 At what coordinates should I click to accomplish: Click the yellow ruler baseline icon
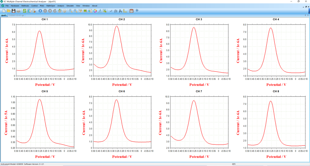tap(125, 11)
